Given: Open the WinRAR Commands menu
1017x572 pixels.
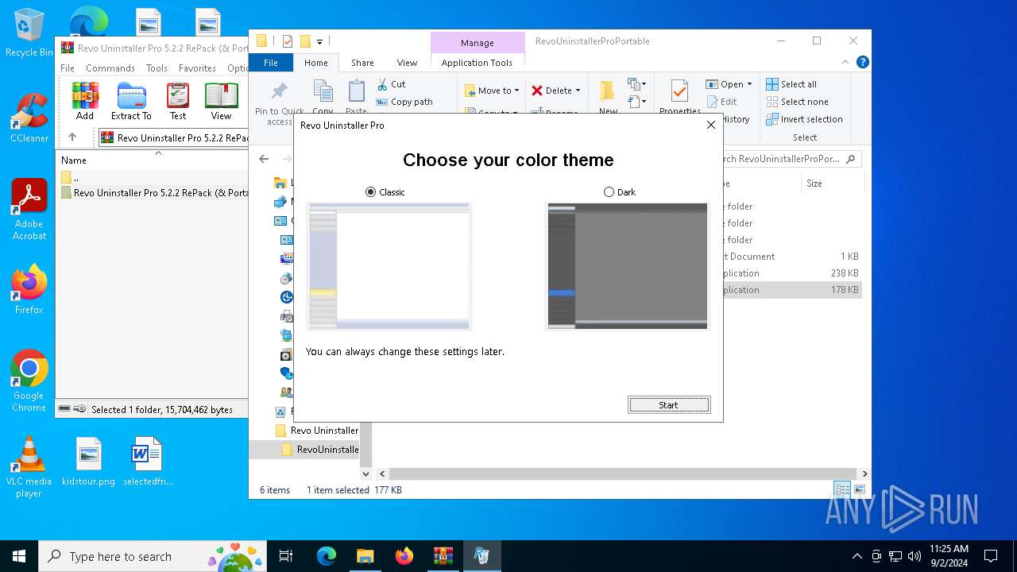Looking at the screenshot, I should 110,68.
